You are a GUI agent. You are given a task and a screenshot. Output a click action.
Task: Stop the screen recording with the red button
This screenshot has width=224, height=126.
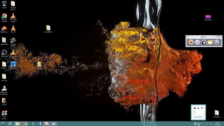point(191,42)
